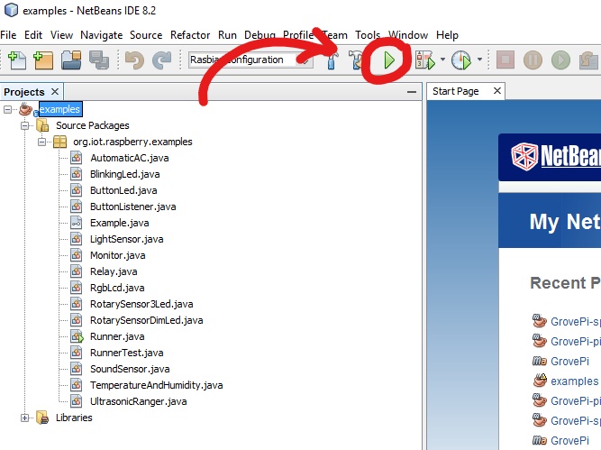Open the Source menu
The height and width of the screenshot is (450, 601).
pos(146,35)
